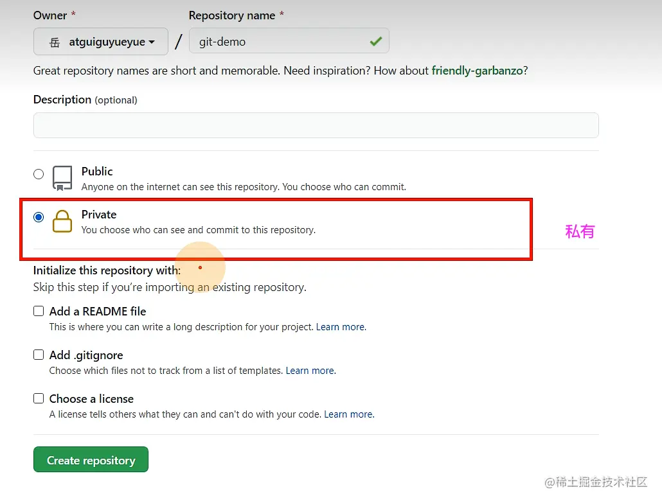Screen dimensions: 662x503
Task: Click the Private lock icon
Action: pyautogui.click(x=62, y=221)
